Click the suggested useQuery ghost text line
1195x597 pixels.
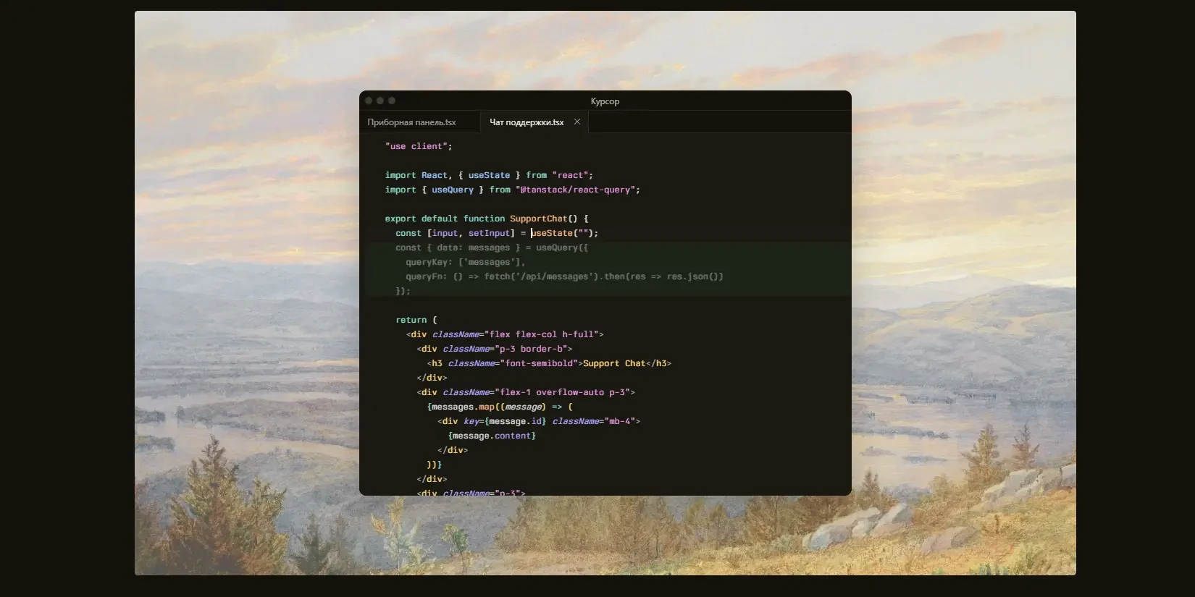492,247
